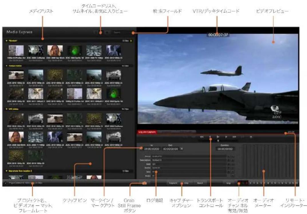Image resolution: width=307 pixels, height=214 pixels.
Task: Click the eject button in transport controls
Action: pos(251,137)
